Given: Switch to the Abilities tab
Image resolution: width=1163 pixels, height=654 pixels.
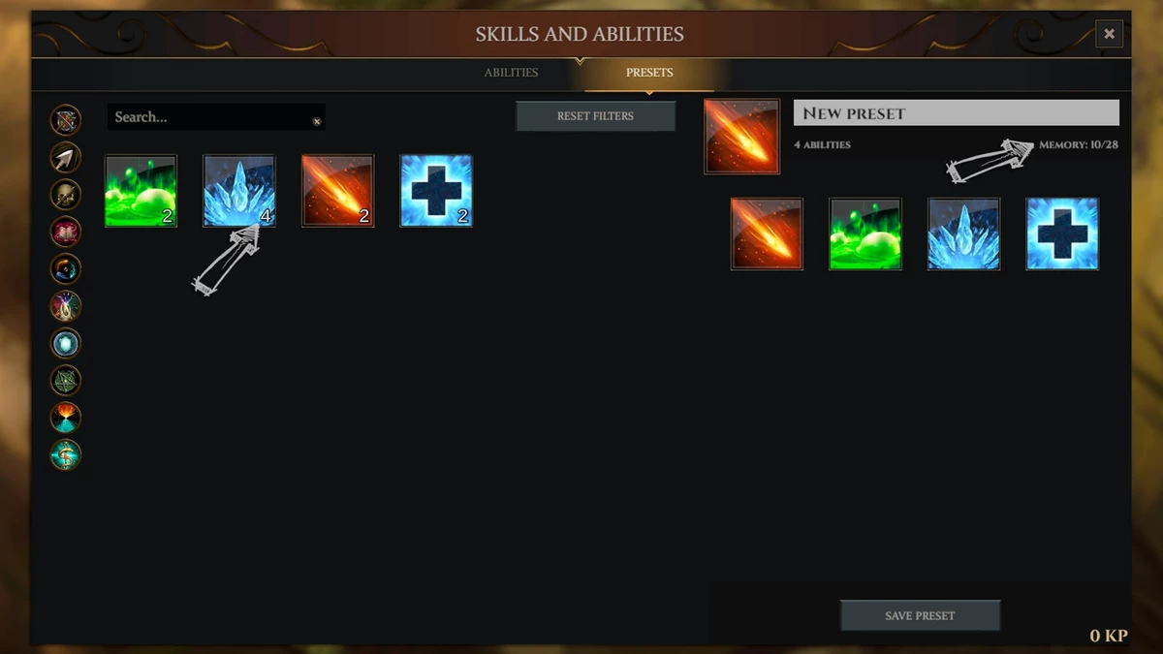Looking at the screenshot, I should tap(511, 73).
